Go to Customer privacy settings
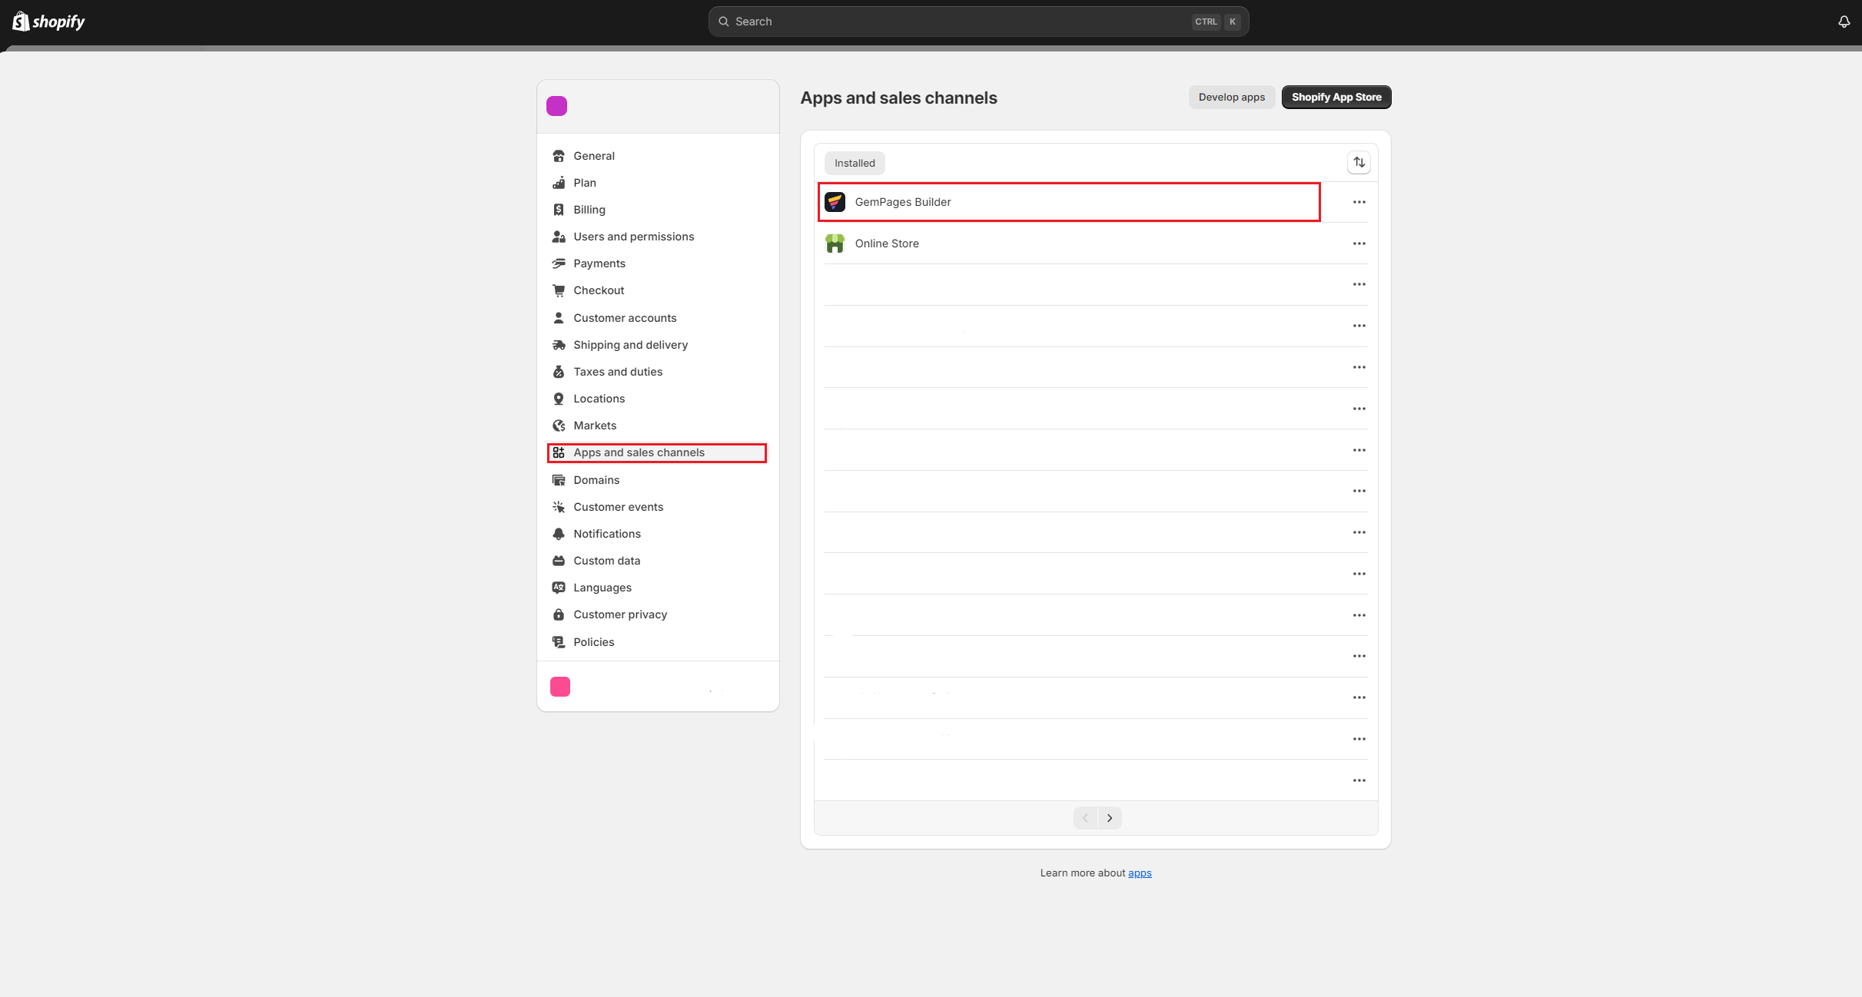 [x=619, y=614]
